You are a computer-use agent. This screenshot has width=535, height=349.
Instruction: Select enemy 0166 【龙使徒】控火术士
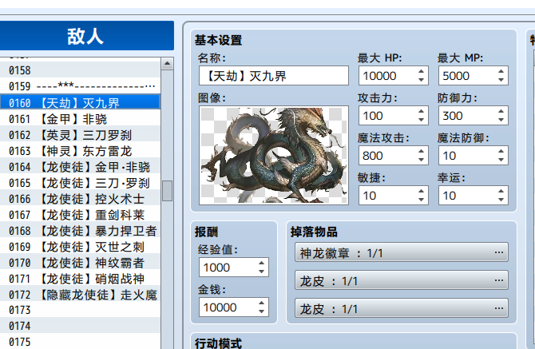[80, 199]
